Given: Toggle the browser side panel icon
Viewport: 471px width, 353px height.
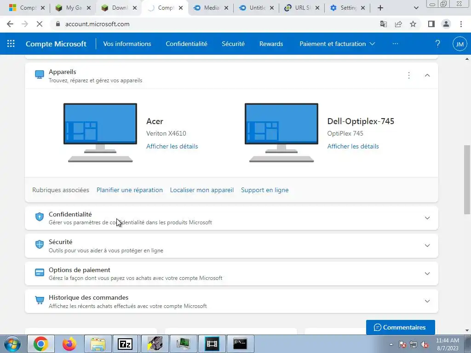Looking at the screenshot, I should point(431,24).
